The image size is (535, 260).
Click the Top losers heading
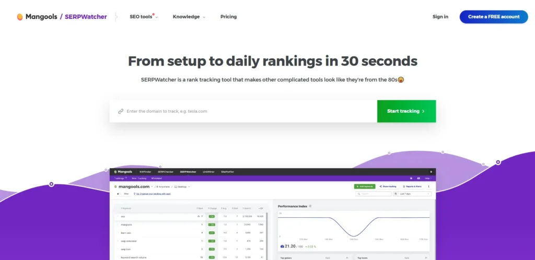tap(363, 258)
